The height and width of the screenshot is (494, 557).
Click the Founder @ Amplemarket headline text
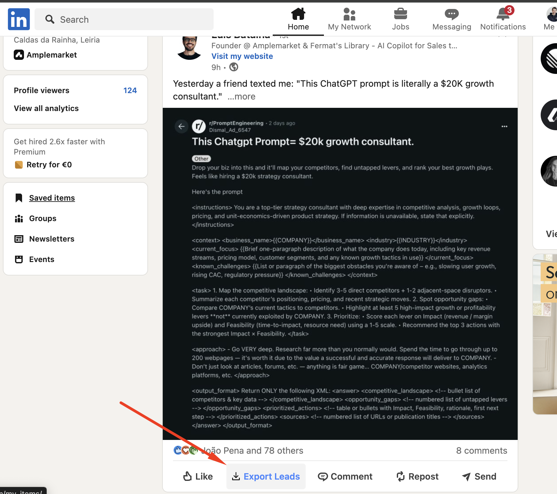tap(334, 46)
